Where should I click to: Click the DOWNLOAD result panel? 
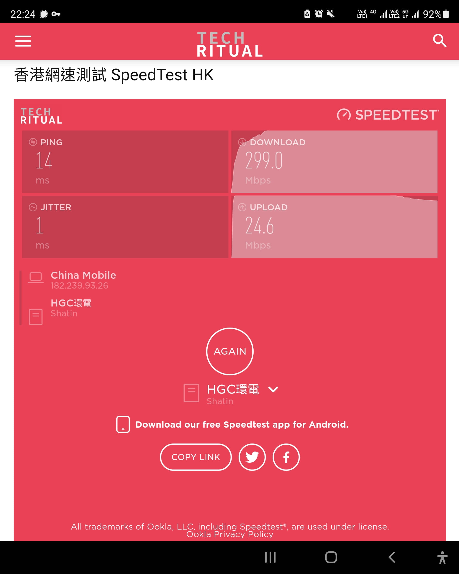[x=334, y=161]
